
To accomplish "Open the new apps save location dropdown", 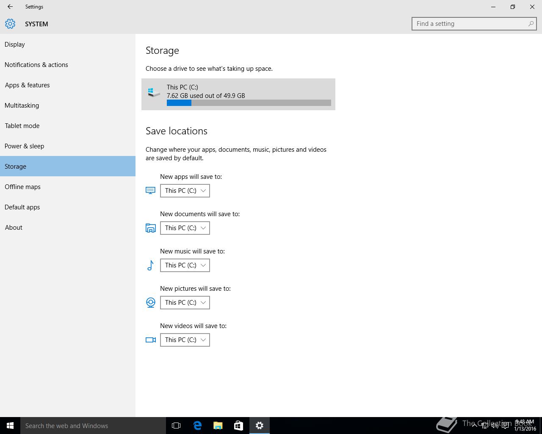I will point(185,191).
